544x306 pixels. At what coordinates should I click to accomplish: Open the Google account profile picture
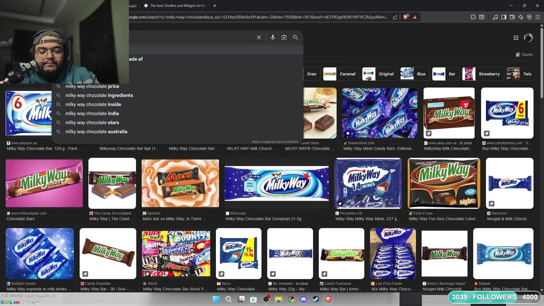coord(528,38)
